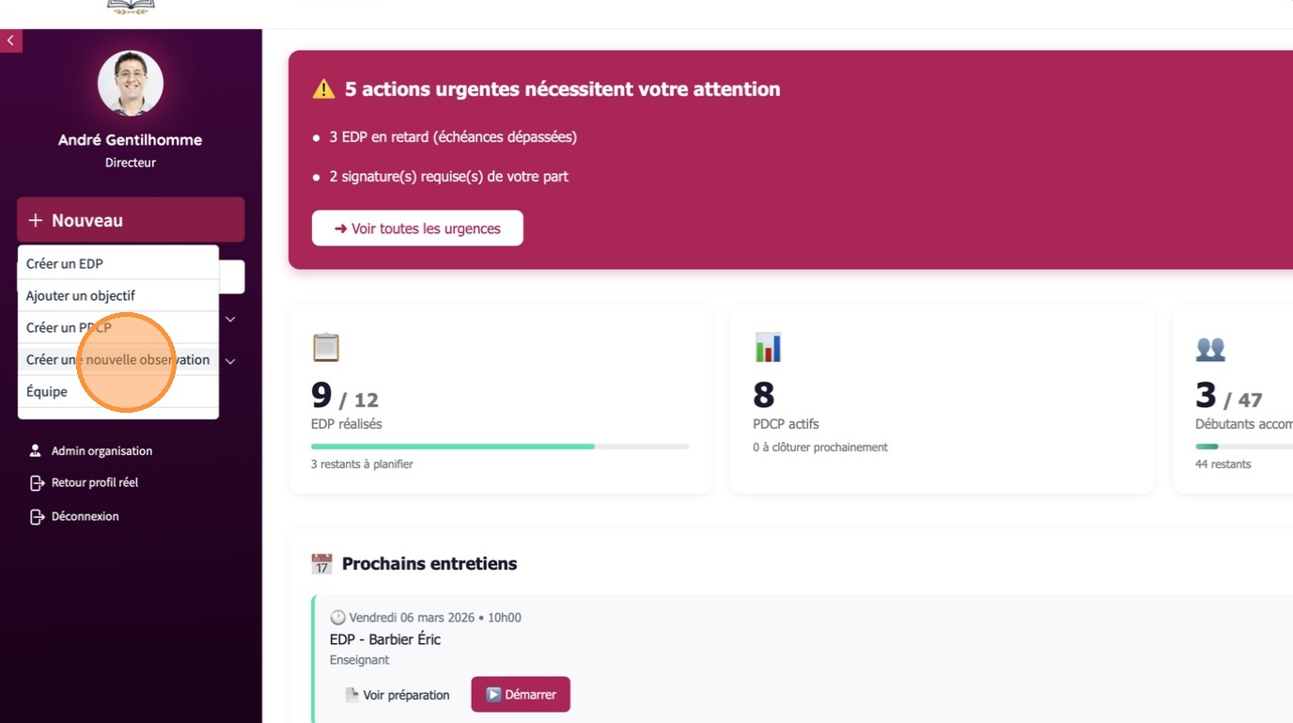Click the Déconnexion logout icon
Screen dimensions: 1293x723
tap(37, 516)
